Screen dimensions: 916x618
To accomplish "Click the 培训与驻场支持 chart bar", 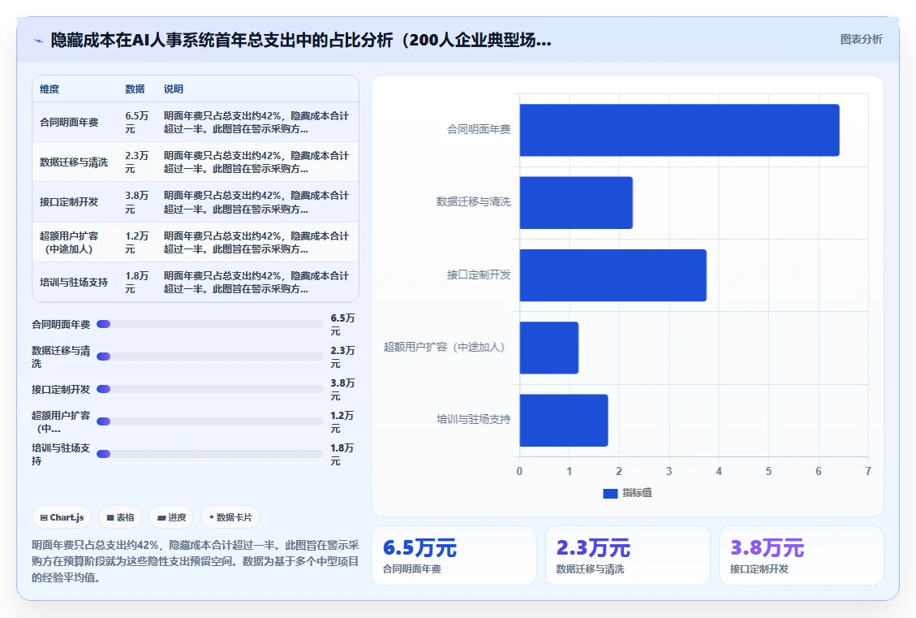I will [564, 421].
